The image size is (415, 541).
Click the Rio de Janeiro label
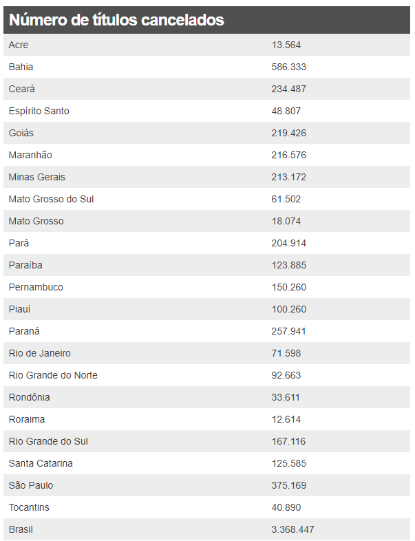(x=40, y=353)
